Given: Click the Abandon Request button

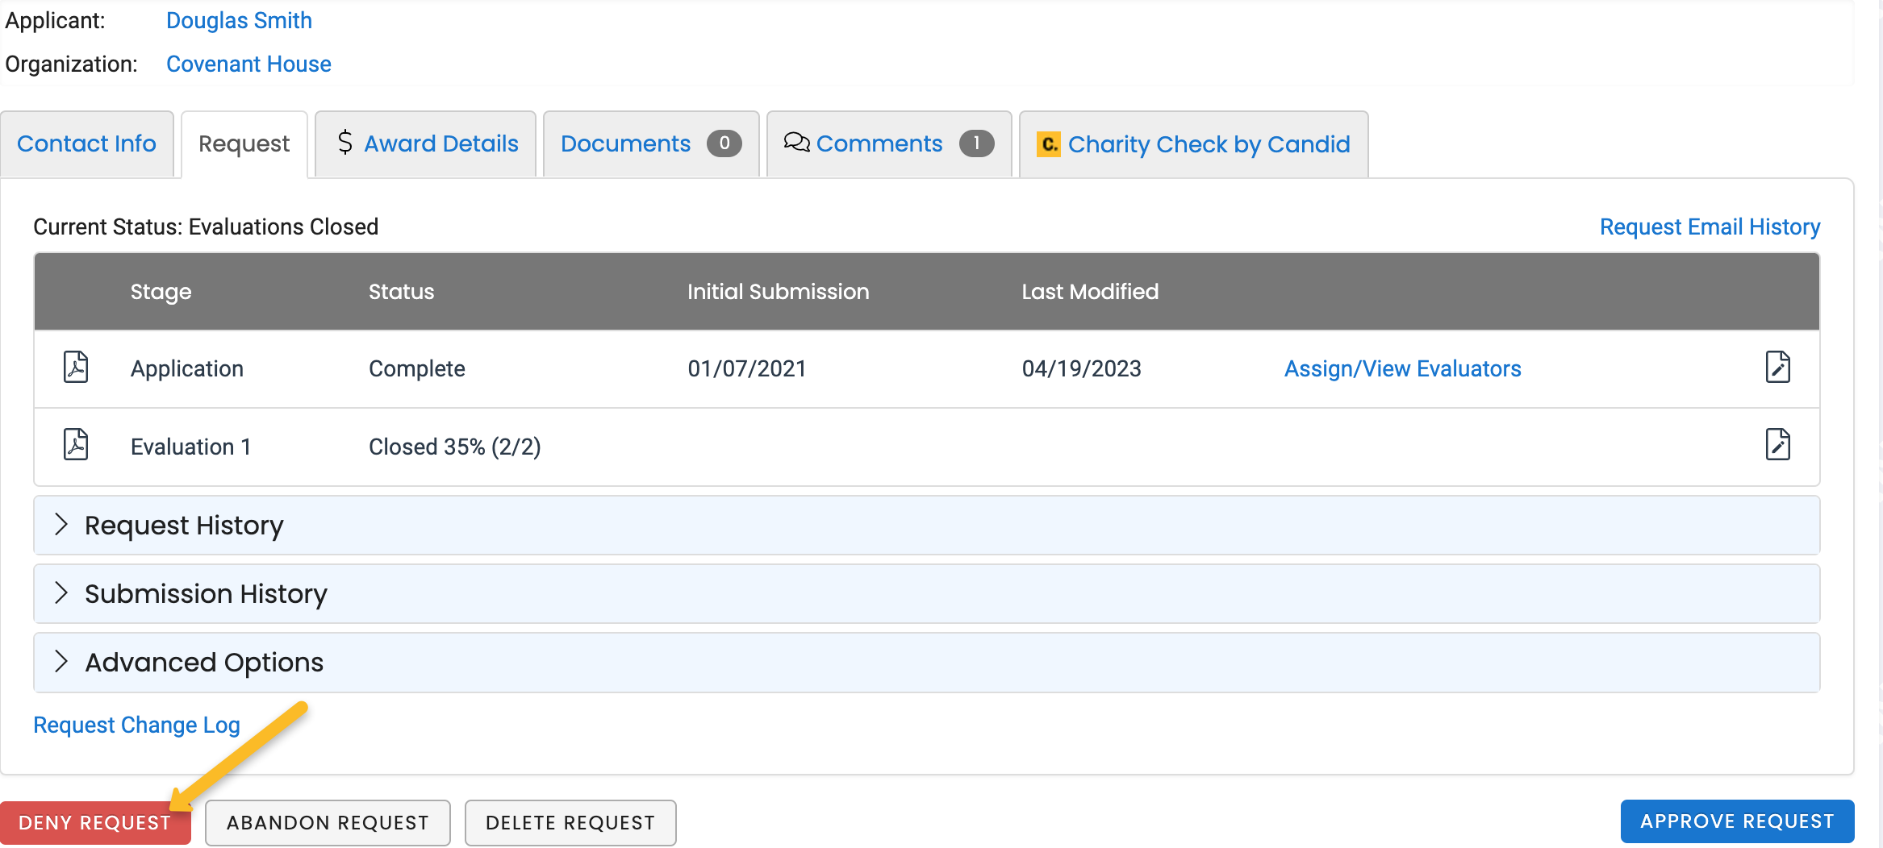Looking at the screenshot, I should 327,822.
